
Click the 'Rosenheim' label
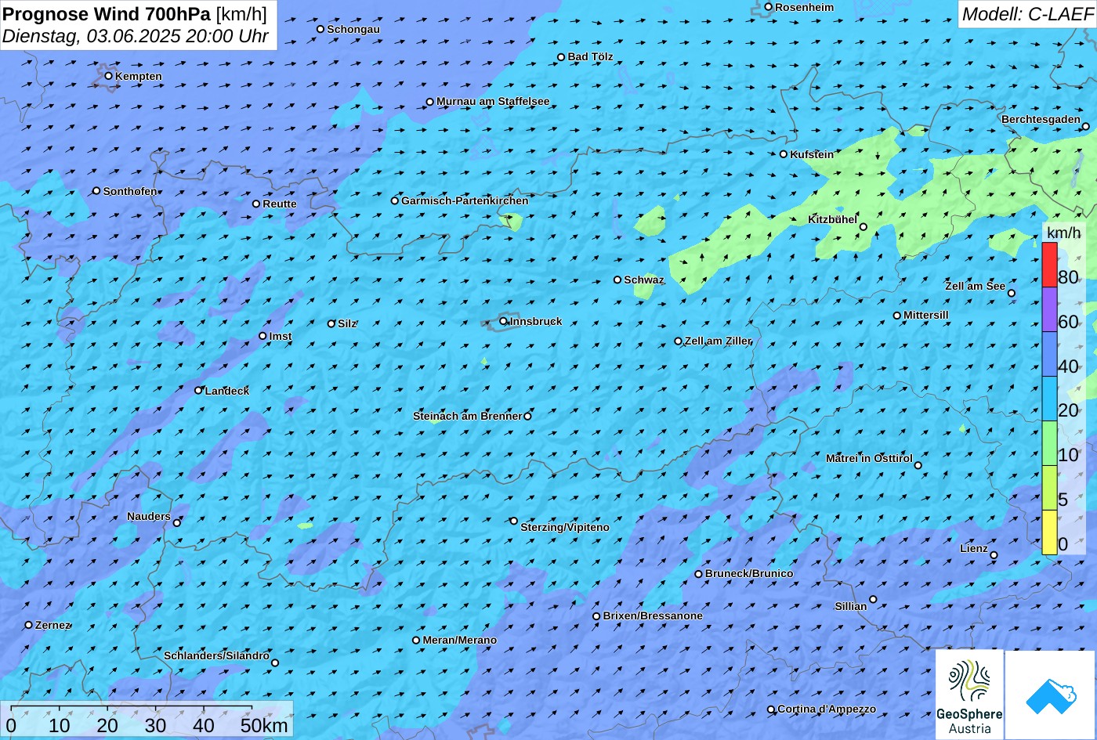click(x=805, y=7)
